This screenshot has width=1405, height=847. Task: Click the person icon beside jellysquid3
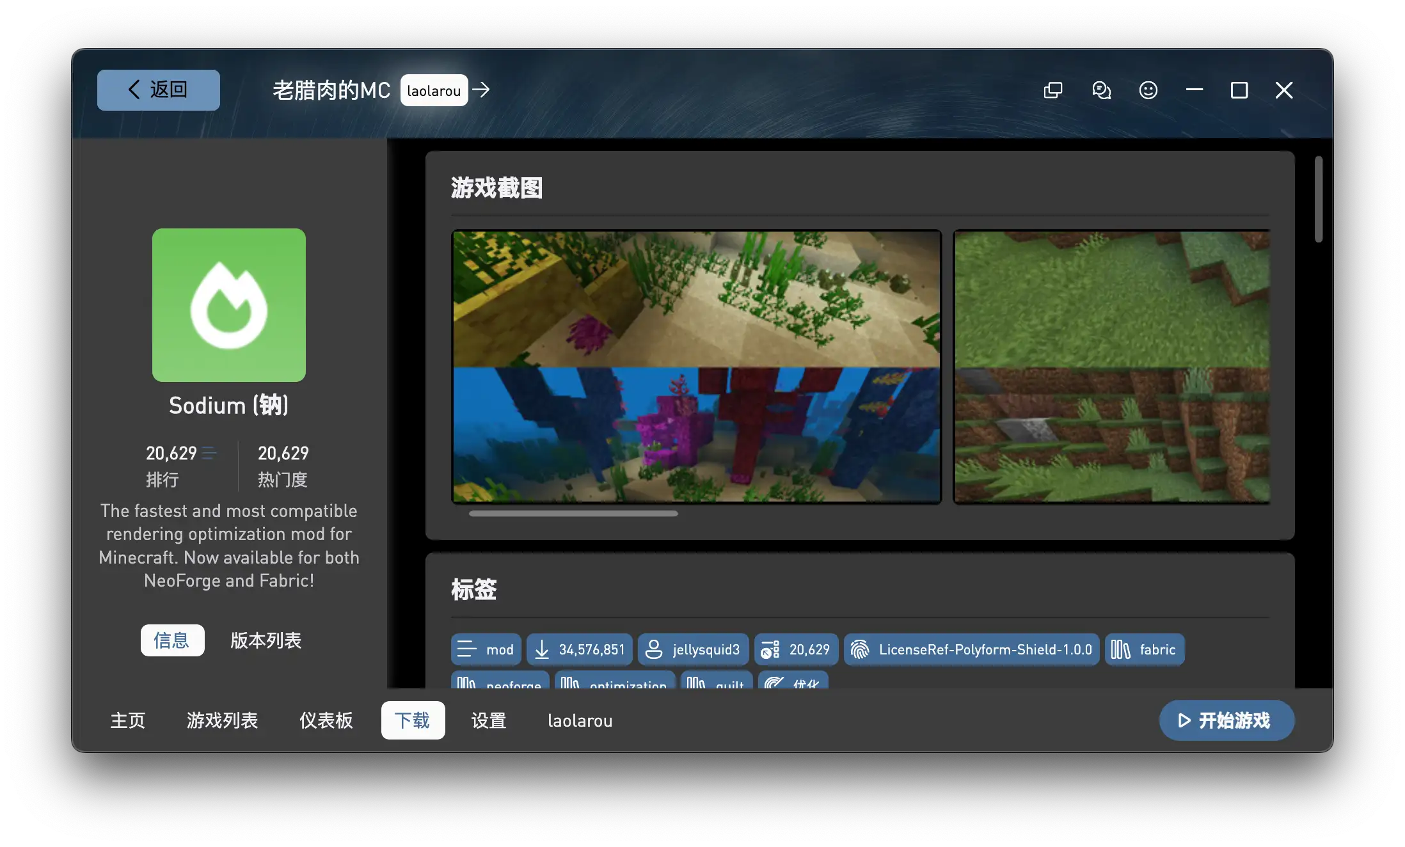654,649
